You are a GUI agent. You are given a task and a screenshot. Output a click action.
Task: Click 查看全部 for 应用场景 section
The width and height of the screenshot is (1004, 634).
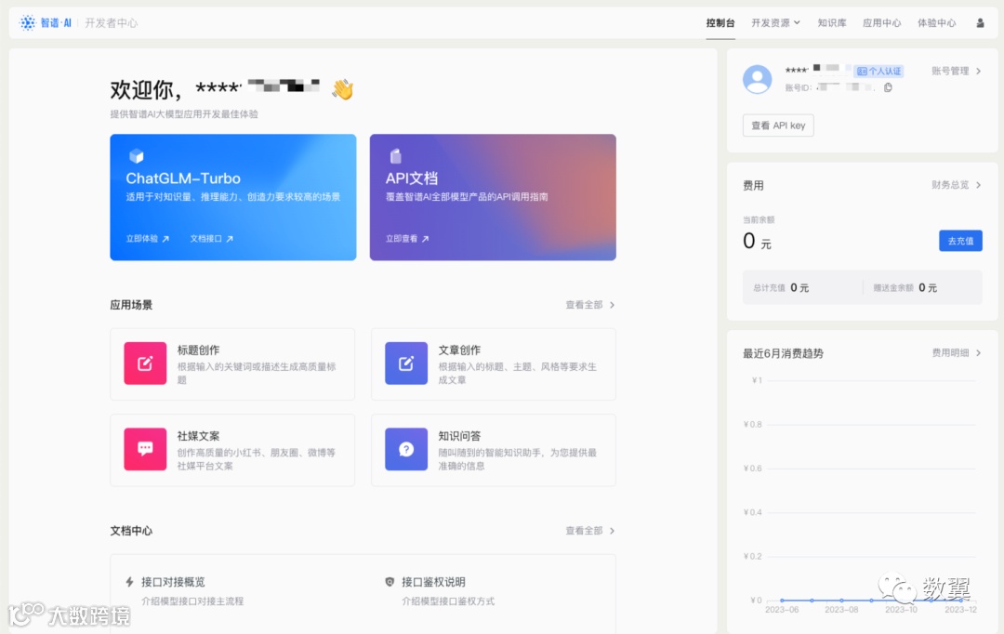(589, 305)
